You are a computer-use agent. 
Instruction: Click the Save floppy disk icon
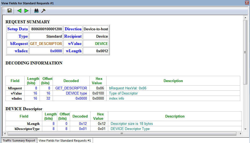(x=10, y=11)
